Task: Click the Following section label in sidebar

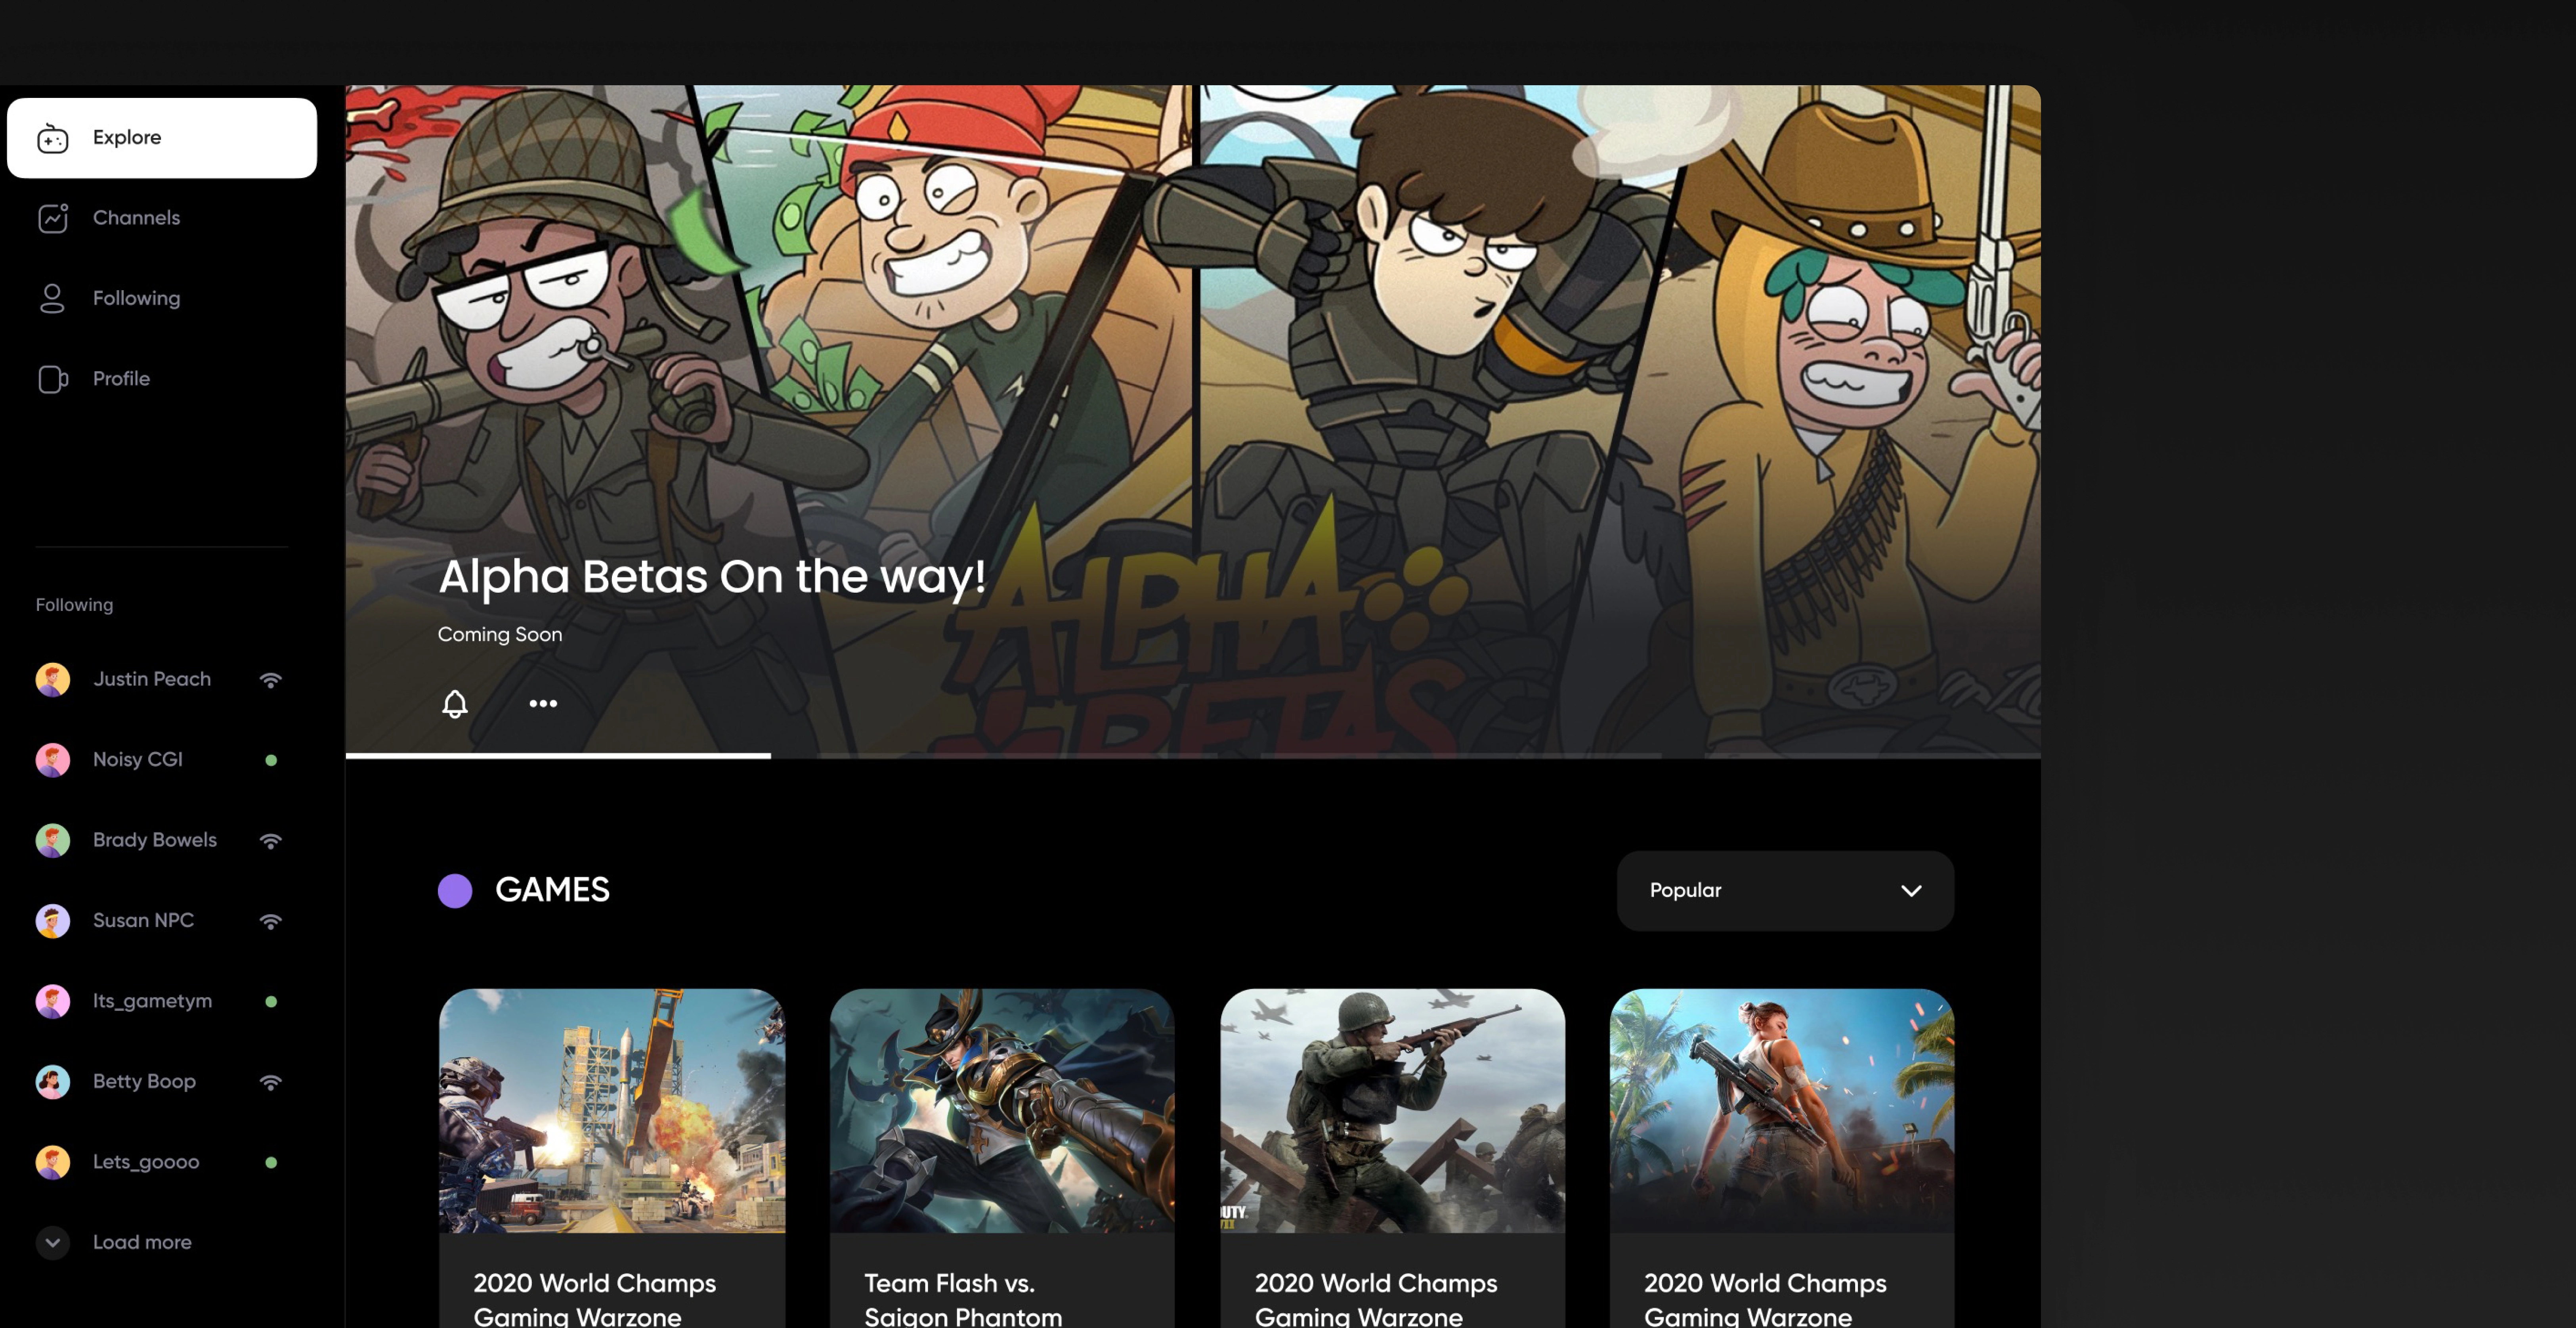Action: [x=74, y=605]
